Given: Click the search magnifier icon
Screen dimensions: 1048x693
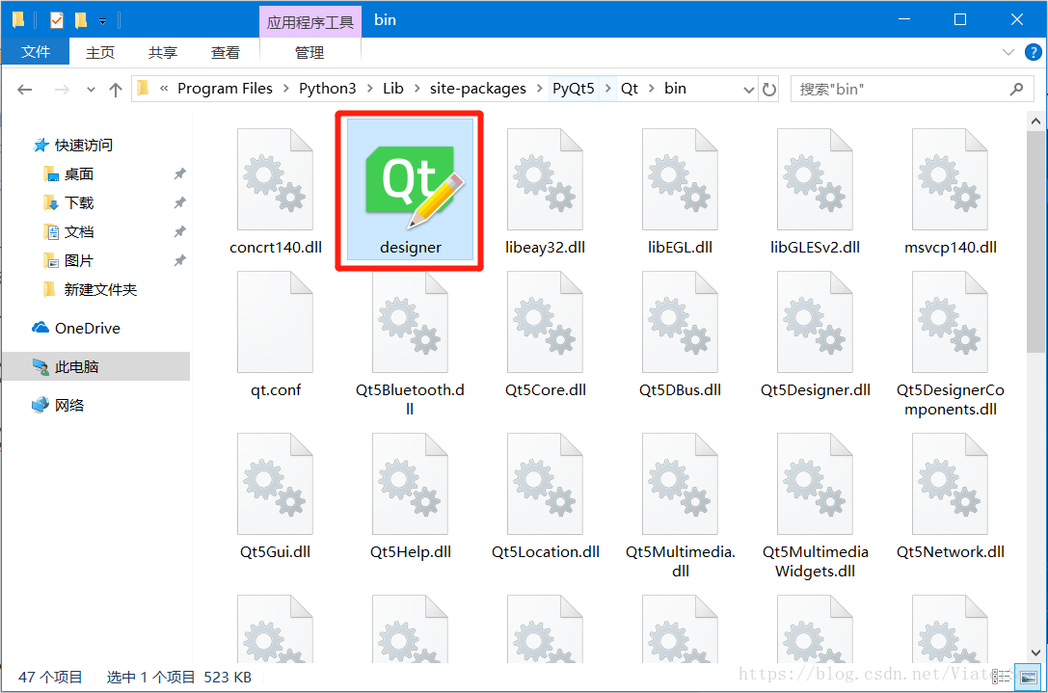Looking at the screenshot, I should pos(1016,89).
